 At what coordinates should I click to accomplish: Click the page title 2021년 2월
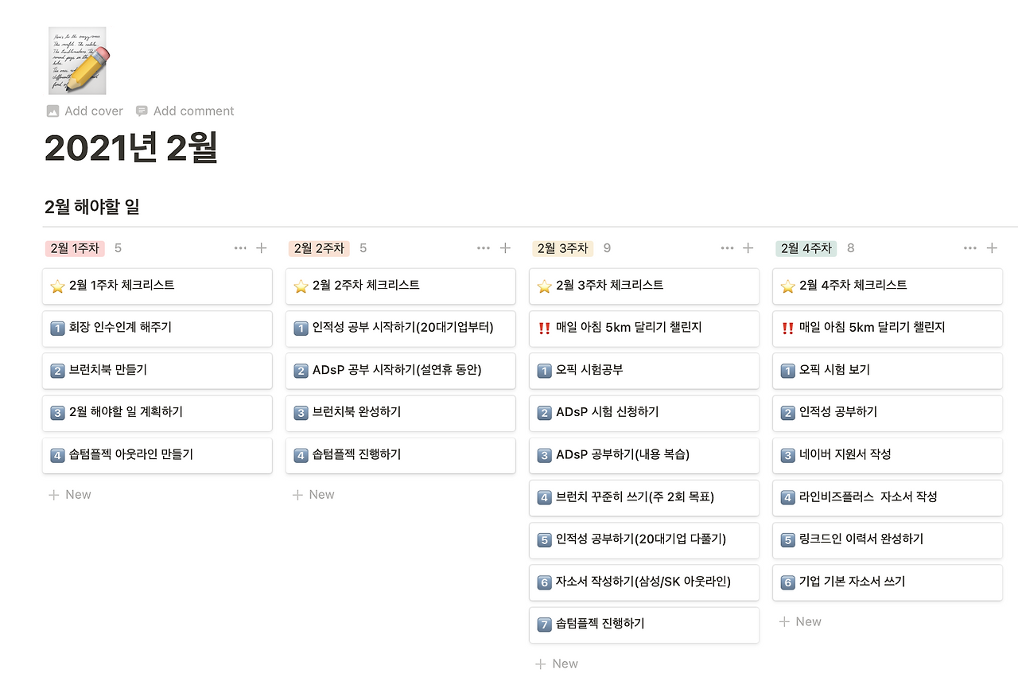point(131,149)
